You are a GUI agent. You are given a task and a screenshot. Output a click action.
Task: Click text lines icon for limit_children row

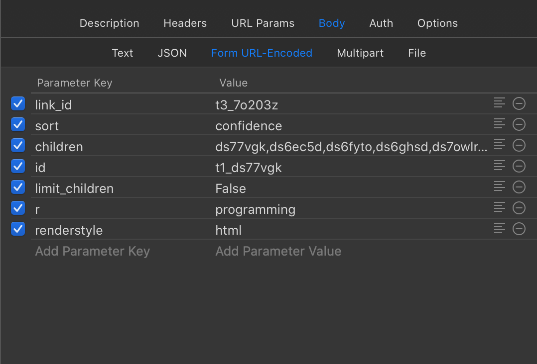coord(500,186)
